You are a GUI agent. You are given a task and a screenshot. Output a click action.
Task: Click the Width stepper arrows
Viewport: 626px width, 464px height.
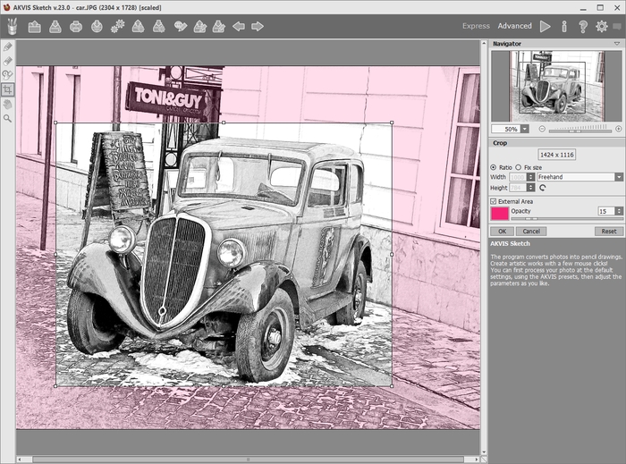pyautogui.click(x=530, y=177)
